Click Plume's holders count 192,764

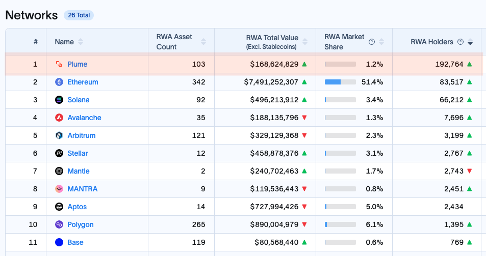tap(449, 64)
